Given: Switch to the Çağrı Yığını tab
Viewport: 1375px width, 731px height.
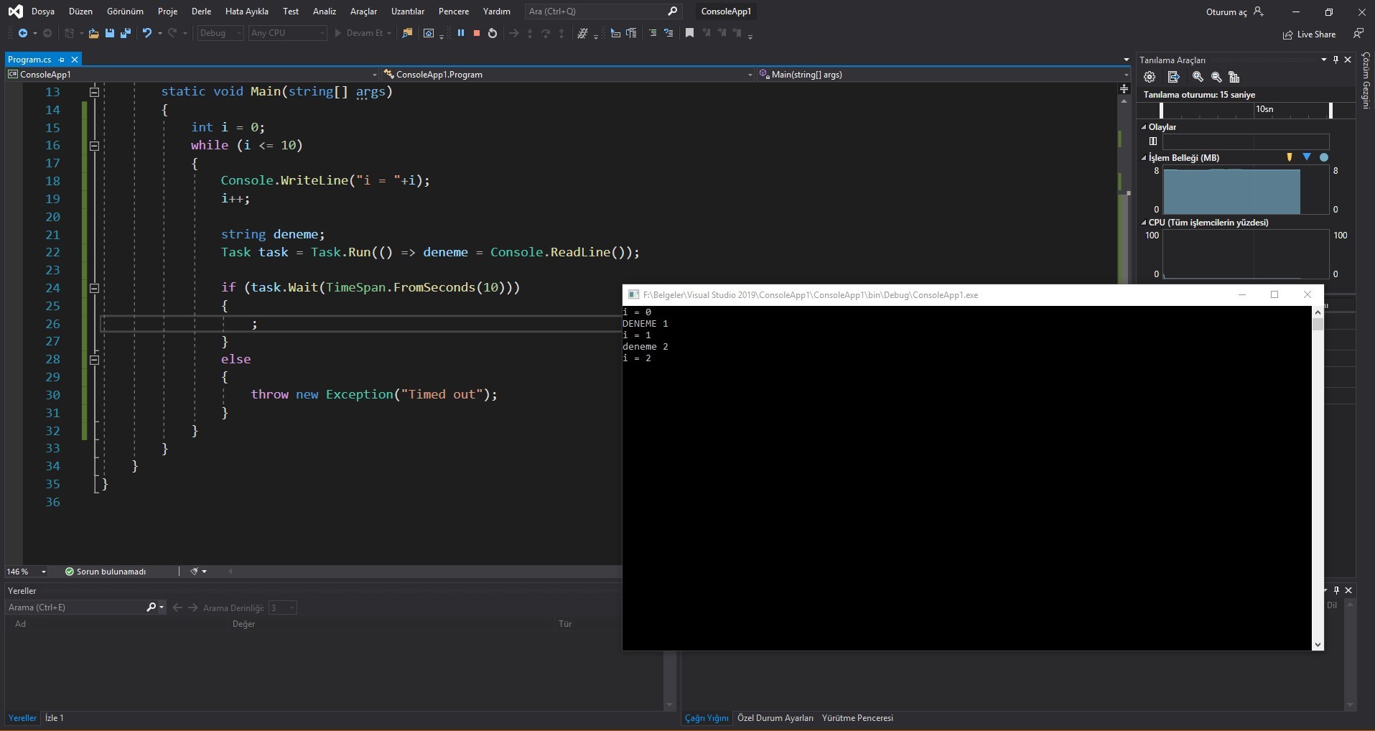Looking at the screenshot, I should coord(707,718).
